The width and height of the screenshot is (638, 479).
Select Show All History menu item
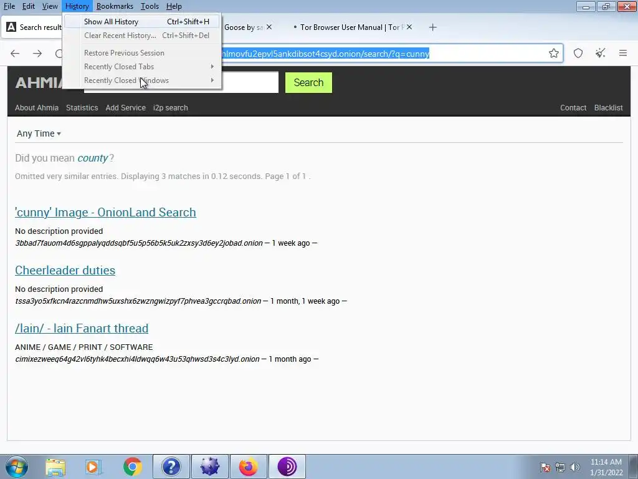pyautogui.click(x=142, y=22)
